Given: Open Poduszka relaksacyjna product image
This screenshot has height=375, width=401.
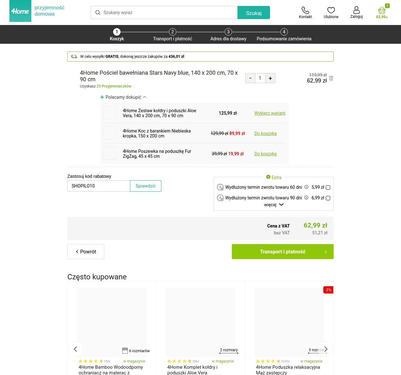Looking at the screenshot, I should (x=289, y=322).
